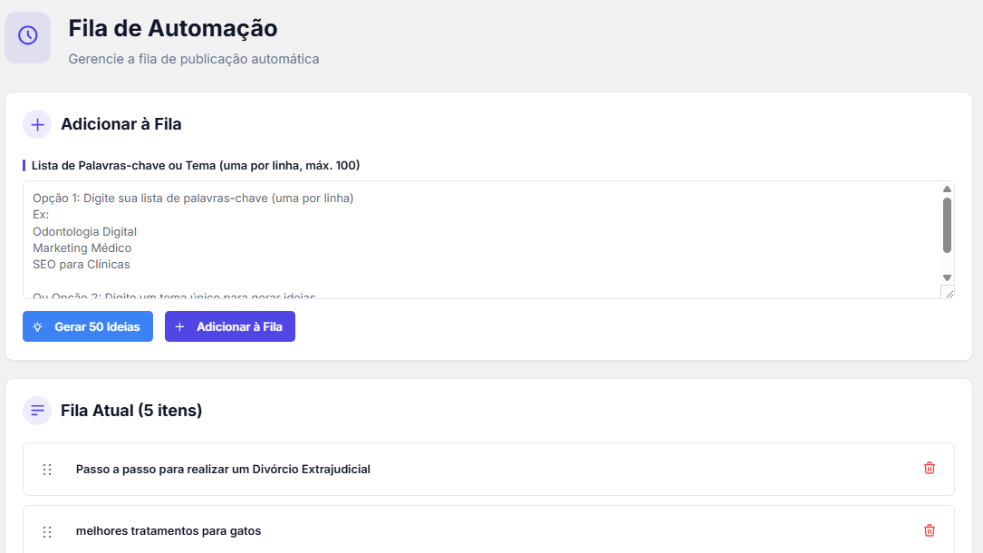Click the subtitle Gerencie a fila de publicação

[194, 59]
